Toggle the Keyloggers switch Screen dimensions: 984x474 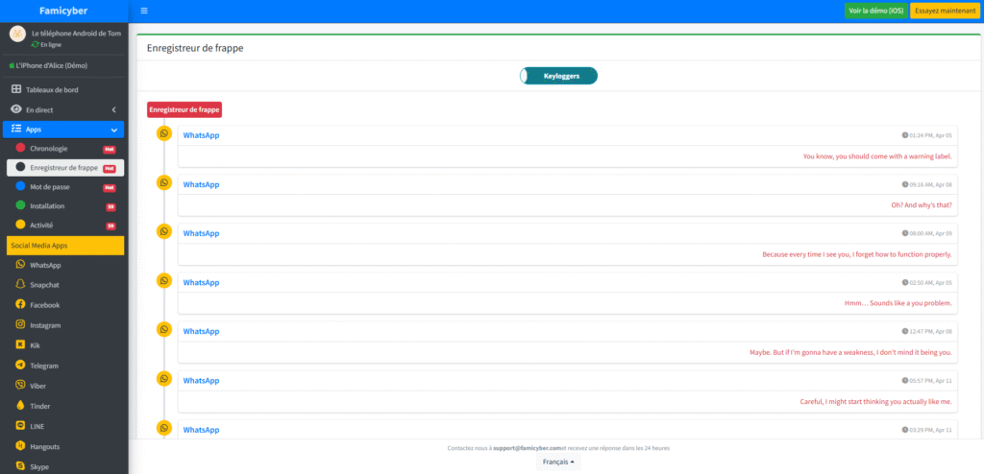click(558, 76)
